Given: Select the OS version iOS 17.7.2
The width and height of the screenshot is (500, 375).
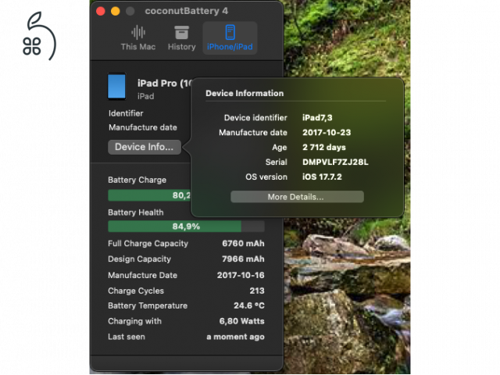Looking at the screenshot, I should click(322, 177).
